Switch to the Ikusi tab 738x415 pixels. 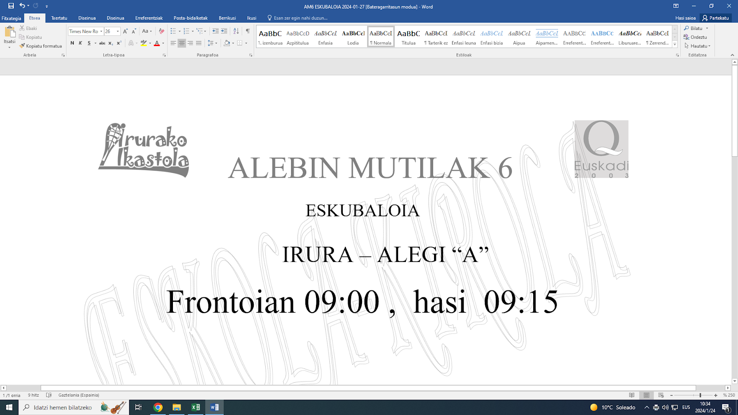pyautogui.click(x=251, y=18)
